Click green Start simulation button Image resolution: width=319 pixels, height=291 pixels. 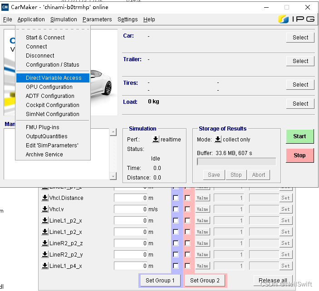click(x=299, y=136)
